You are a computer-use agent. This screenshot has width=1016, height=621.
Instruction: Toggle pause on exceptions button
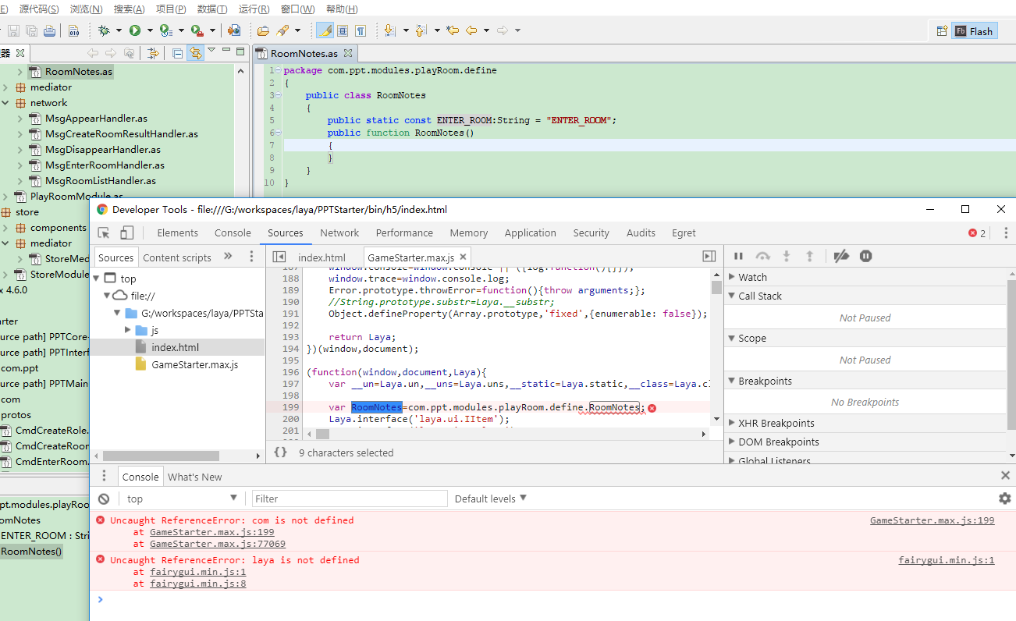click(x=865, y=256)
